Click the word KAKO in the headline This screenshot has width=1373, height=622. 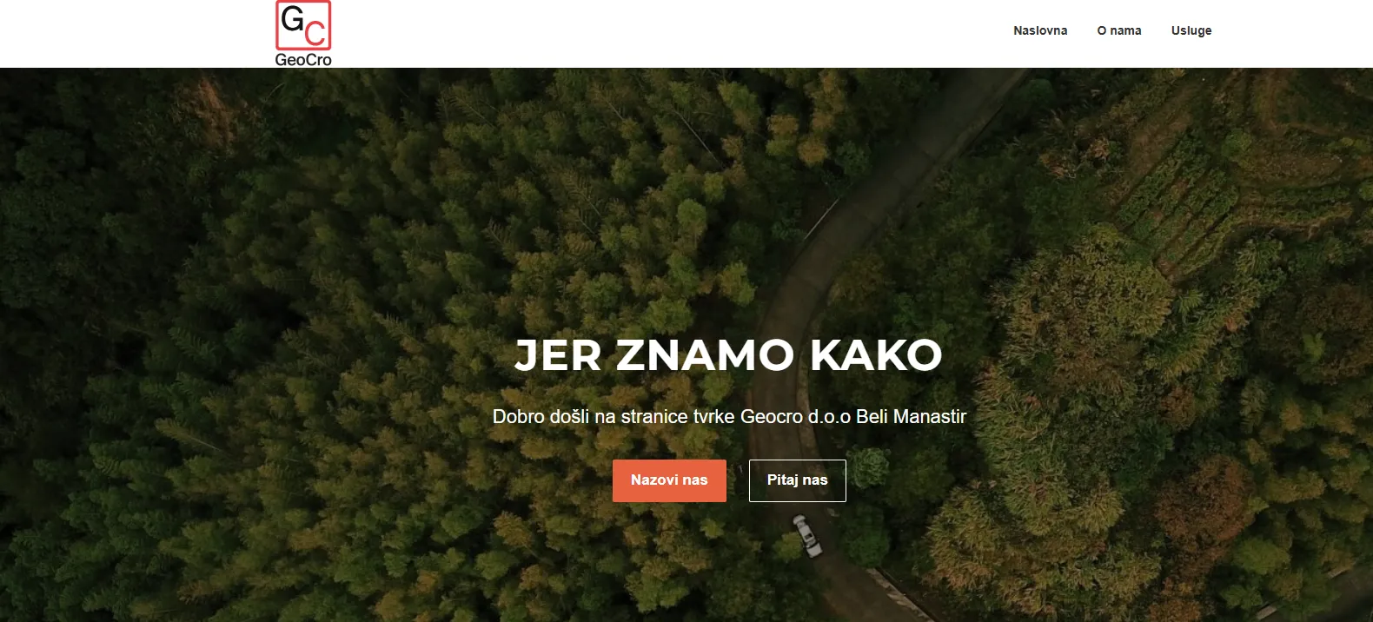(876, 355)
